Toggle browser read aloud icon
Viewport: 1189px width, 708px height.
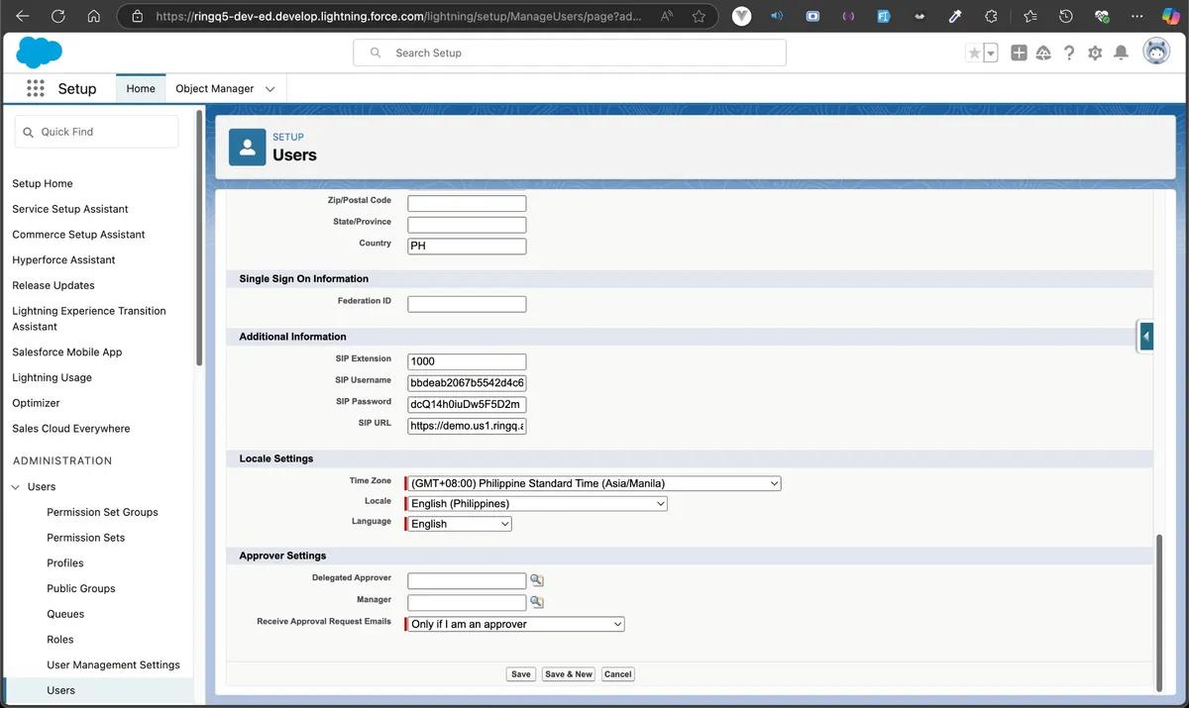coord(666,17)
